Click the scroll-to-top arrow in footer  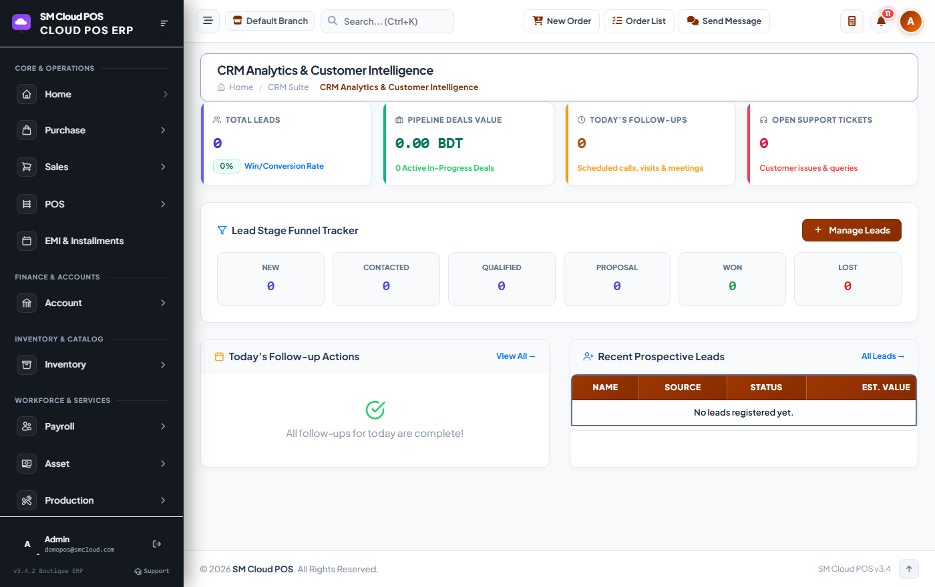coord(908,569)
